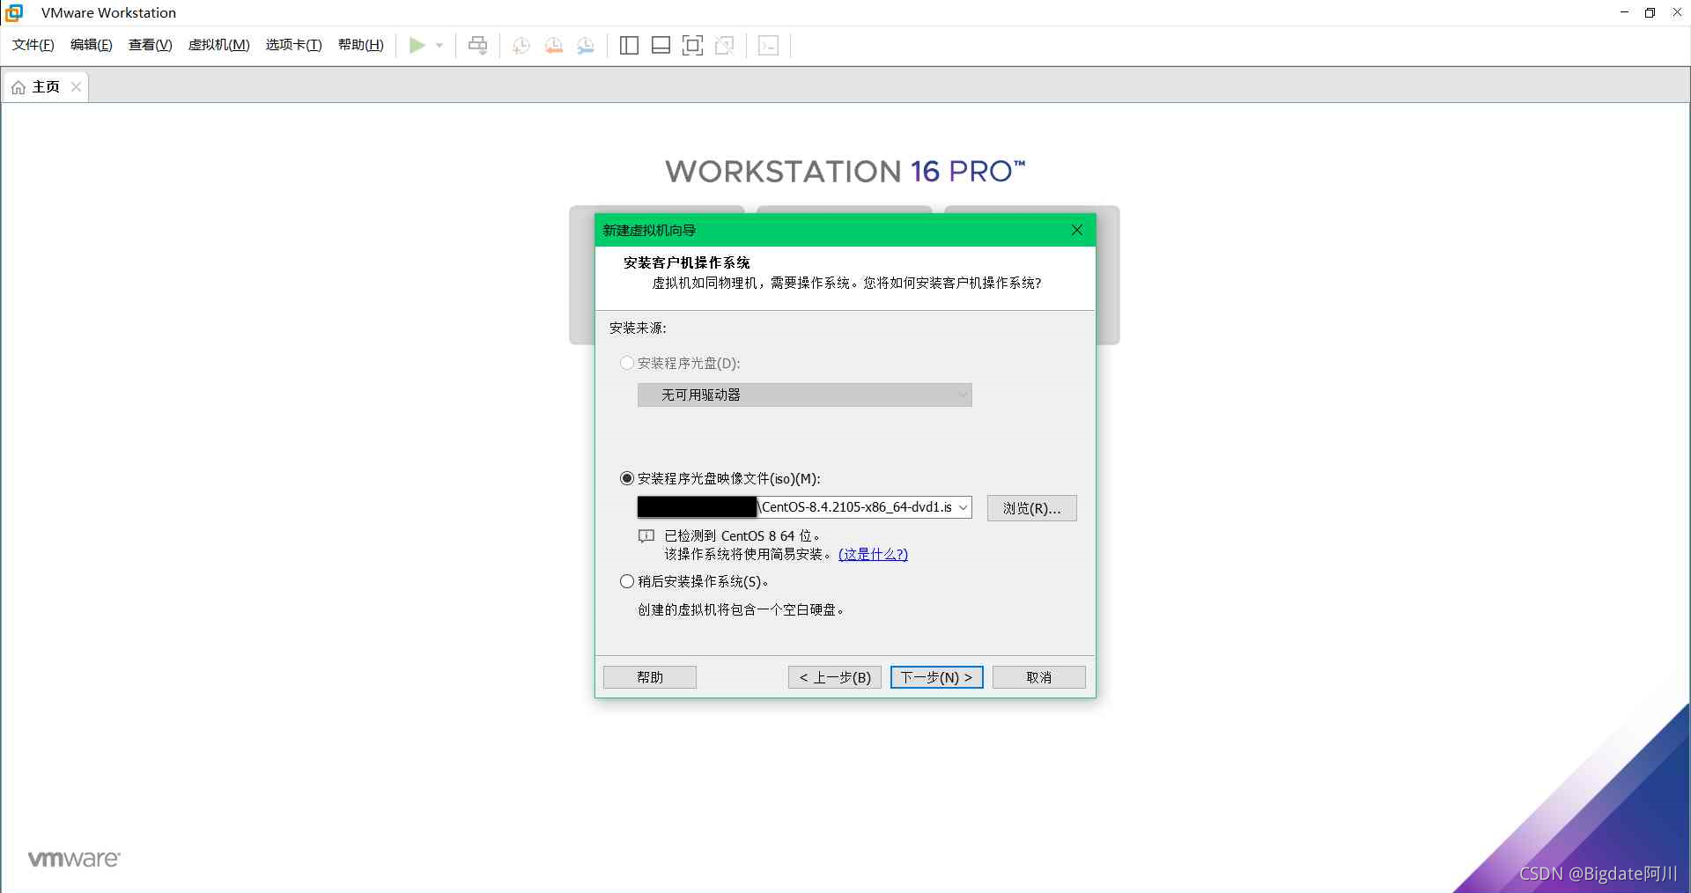Open the 文件(F) menu
The image size is (1691, 893).
33,45
